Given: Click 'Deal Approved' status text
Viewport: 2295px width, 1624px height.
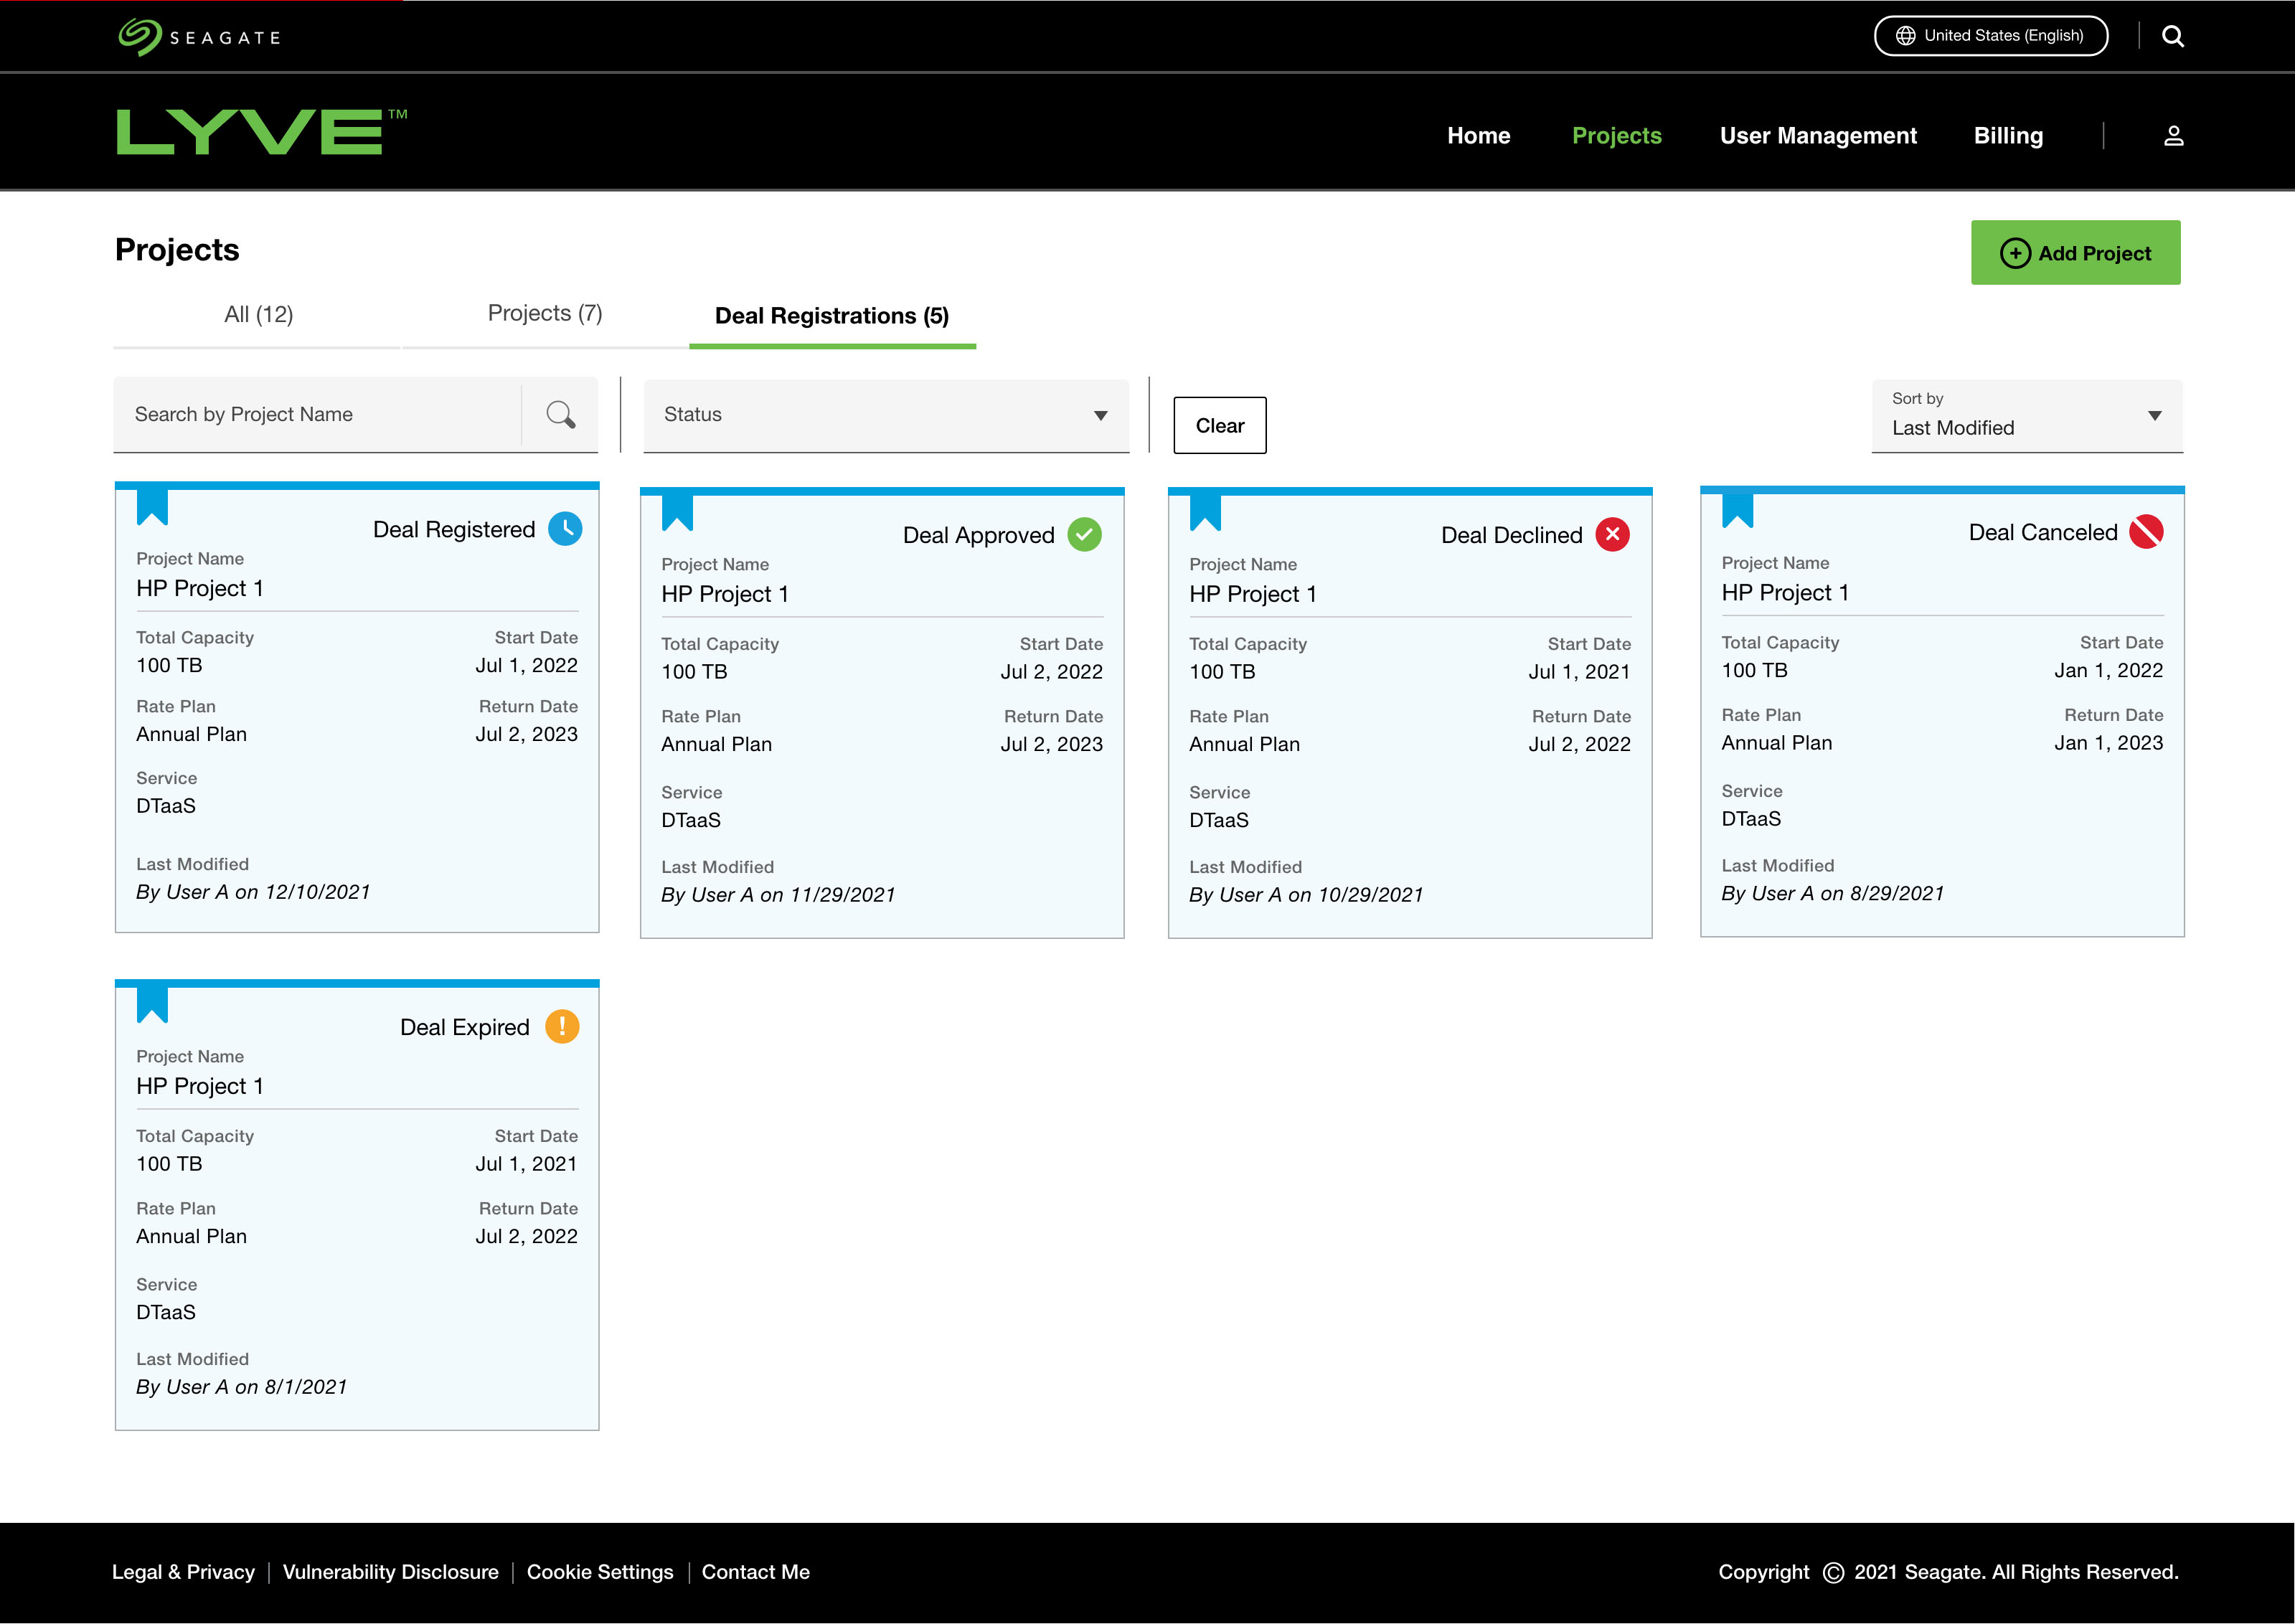Looking at the screenshot, I should [978, 536].
